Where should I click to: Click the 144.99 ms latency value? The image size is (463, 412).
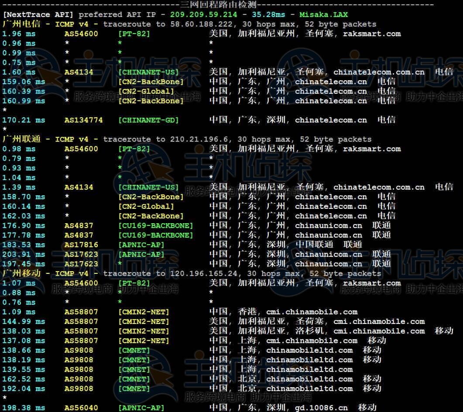pos(24,321)
